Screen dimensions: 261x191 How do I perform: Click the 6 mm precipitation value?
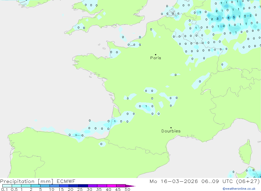pyautogui.click(x=228, y=18)
